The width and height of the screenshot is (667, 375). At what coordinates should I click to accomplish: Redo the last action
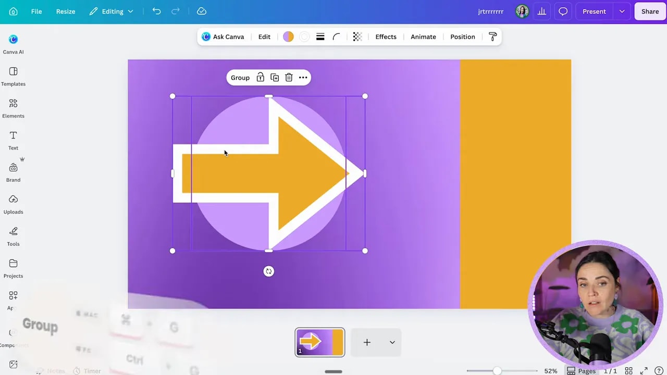point(176,11)
